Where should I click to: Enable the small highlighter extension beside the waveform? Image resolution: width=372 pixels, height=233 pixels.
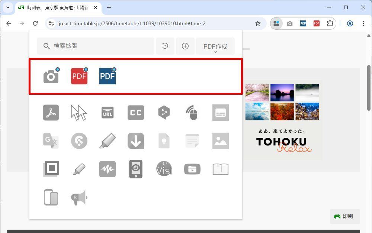click(x=79, y=169)
